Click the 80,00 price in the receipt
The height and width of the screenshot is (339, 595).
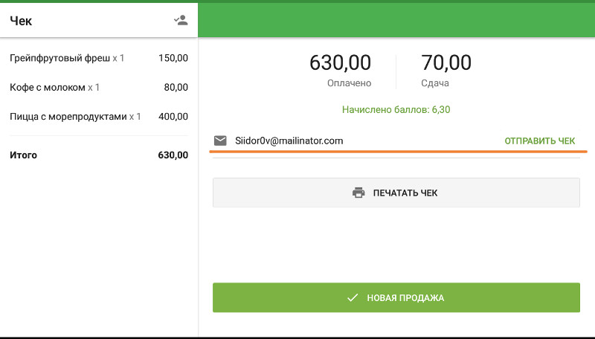176,87
